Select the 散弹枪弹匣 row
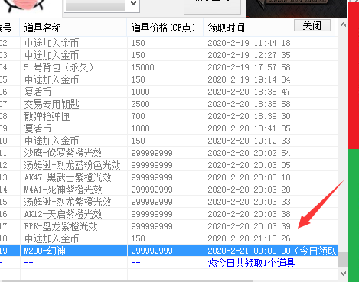The width and height of the screenshot is (359, 282). [x=168, y=116]
